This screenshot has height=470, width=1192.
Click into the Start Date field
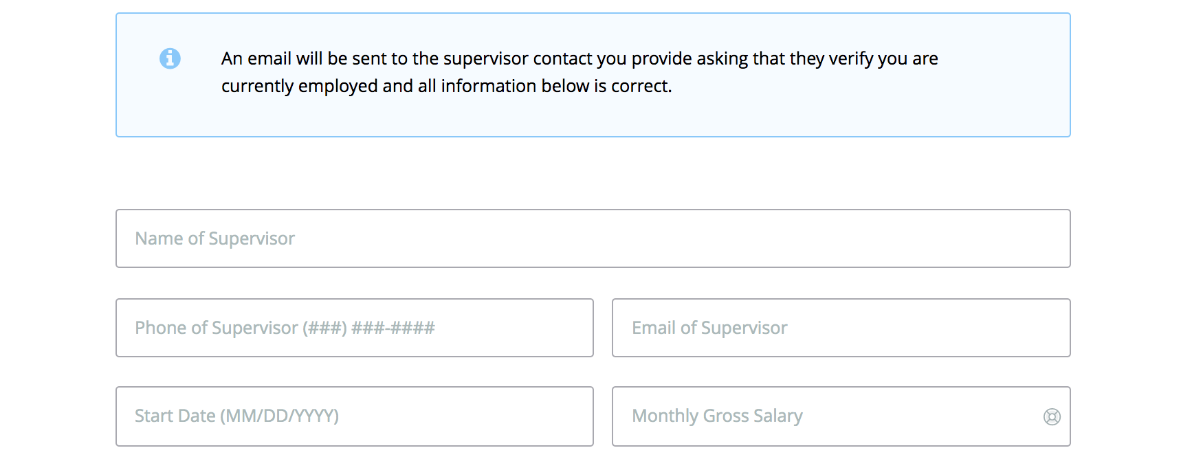tap(354, 416)
